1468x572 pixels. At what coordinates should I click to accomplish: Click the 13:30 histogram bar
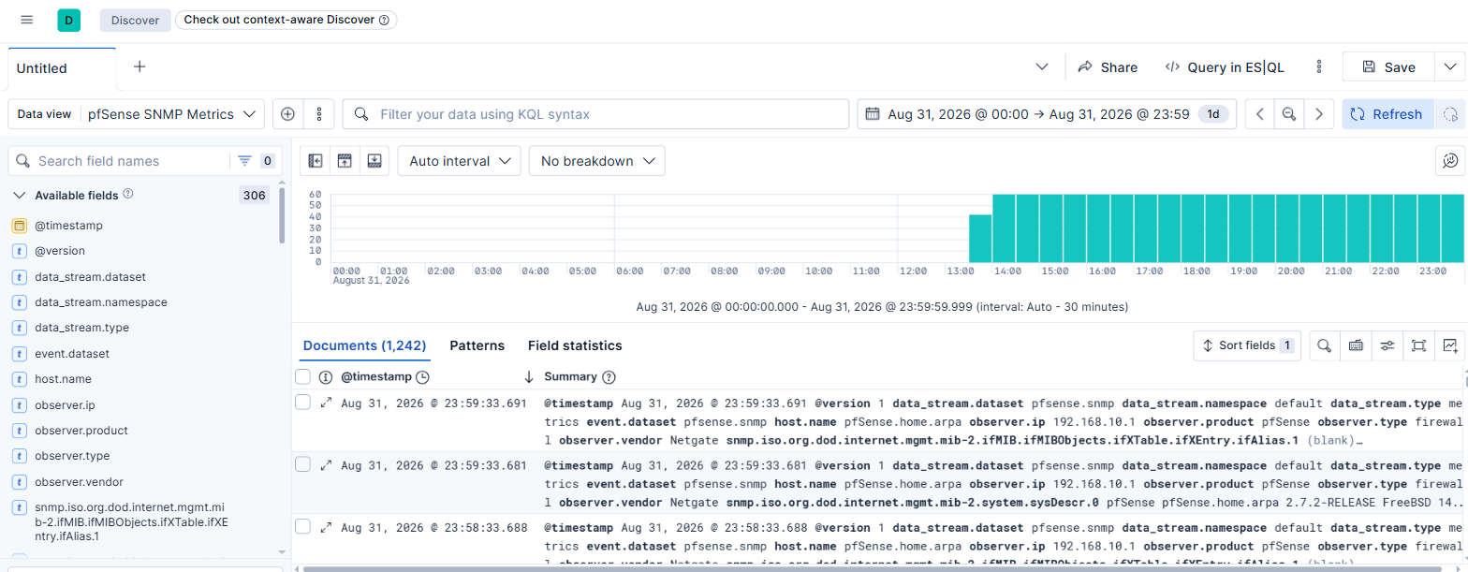[979, 238]
